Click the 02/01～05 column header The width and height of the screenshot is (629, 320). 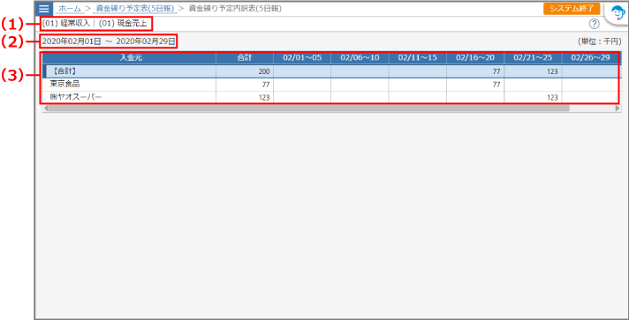pyautogui.click(x=302, y=57)
